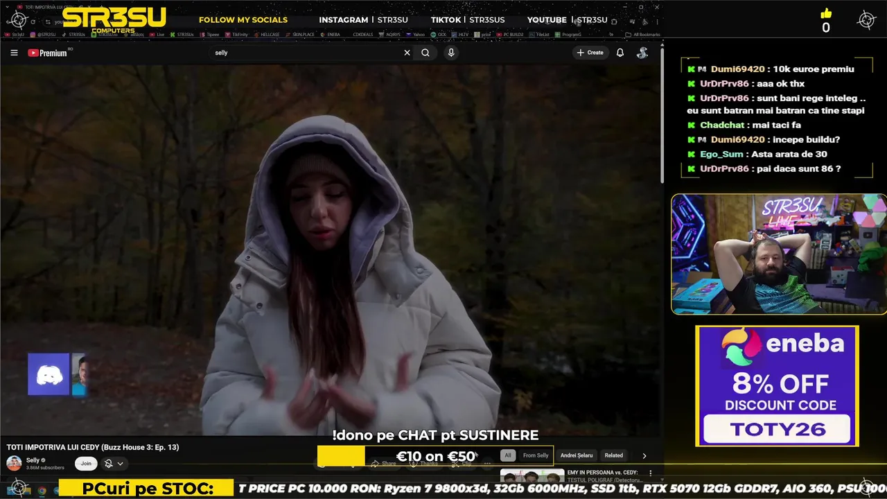Open the TikFinity bookmark
This screenshot has height=499, width=887.
[236, 34]
